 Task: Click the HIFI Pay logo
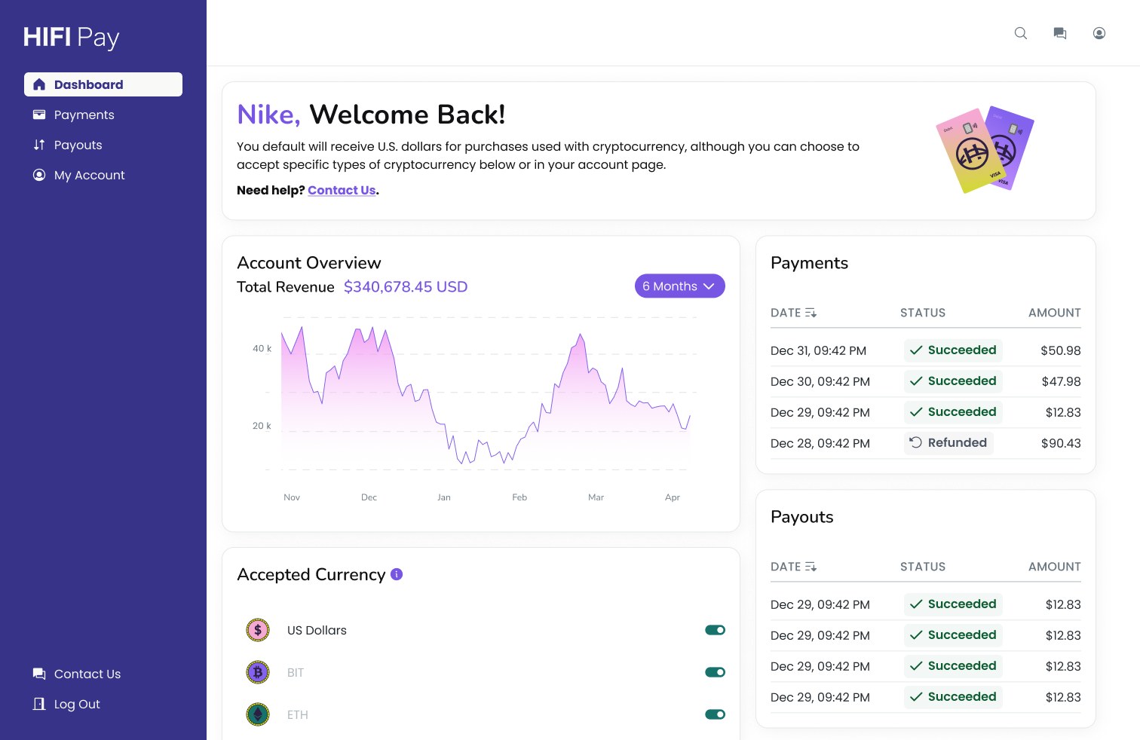point(72,38)
